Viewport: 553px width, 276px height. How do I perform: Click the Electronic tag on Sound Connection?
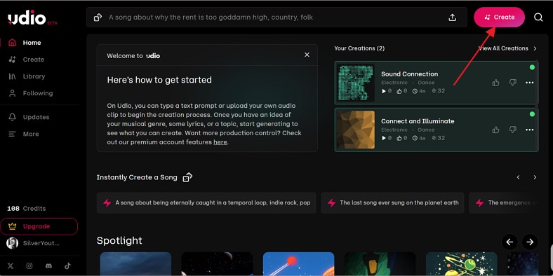point(394,83)
